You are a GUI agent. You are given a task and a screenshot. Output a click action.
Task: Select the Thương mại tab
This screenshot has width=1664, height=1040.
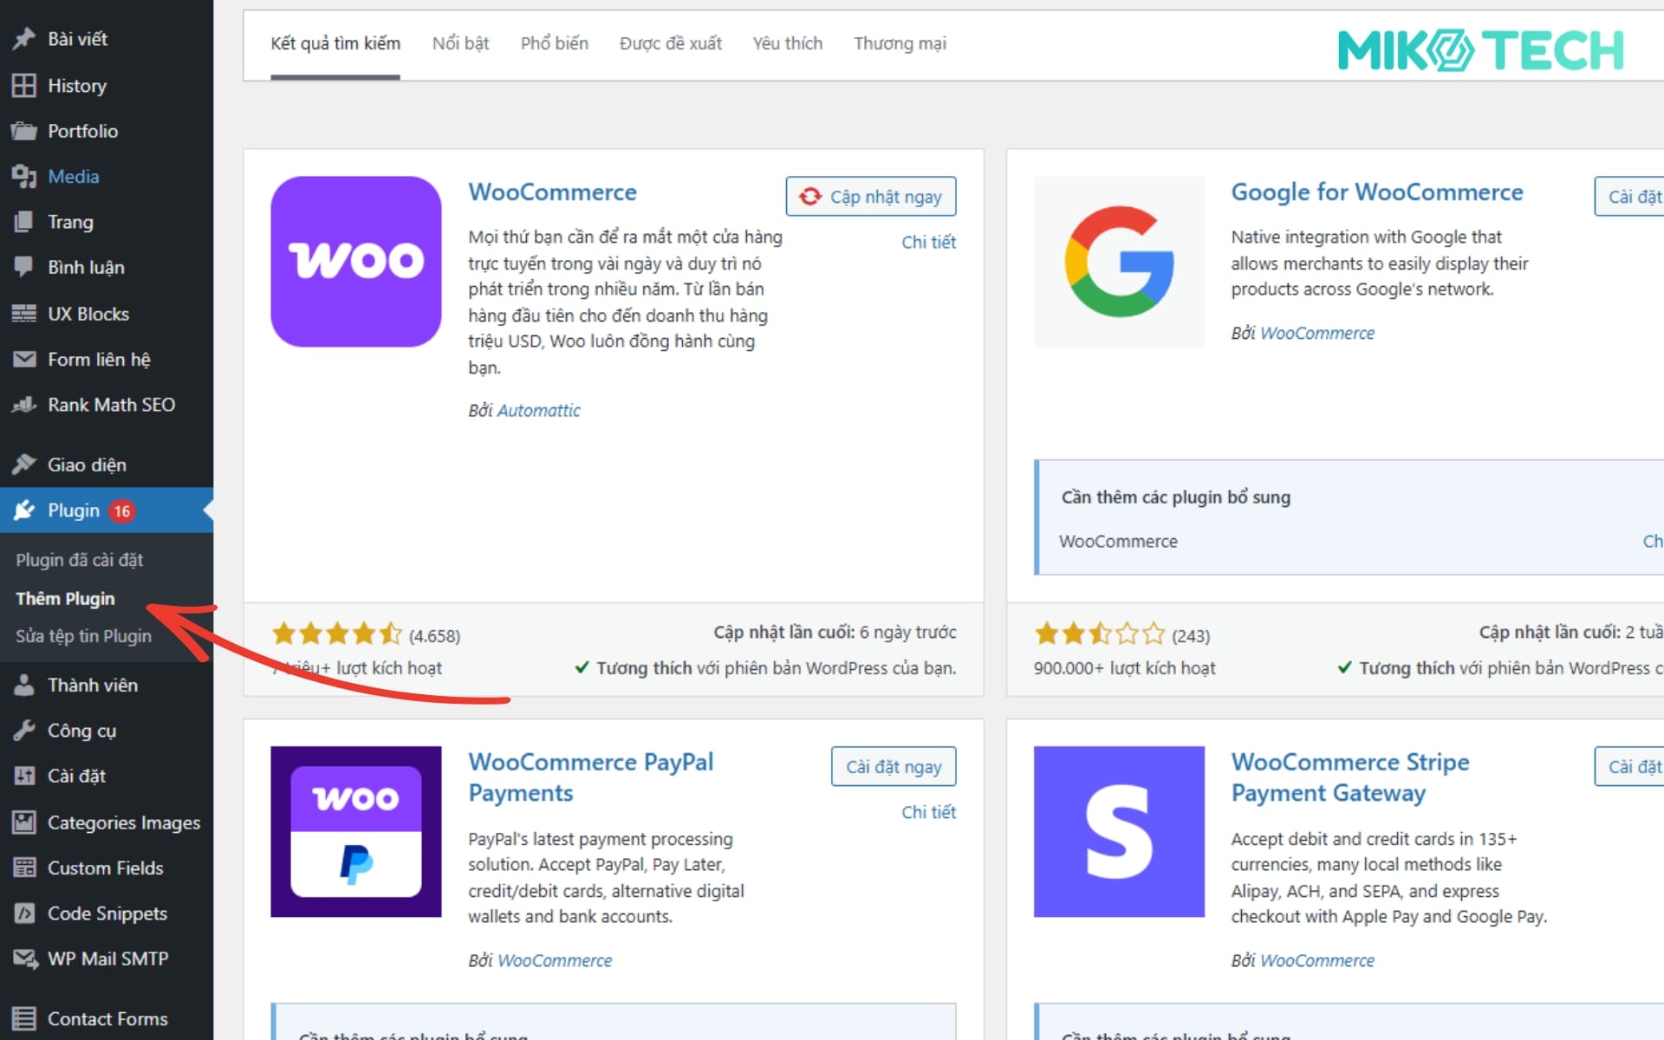900,42
